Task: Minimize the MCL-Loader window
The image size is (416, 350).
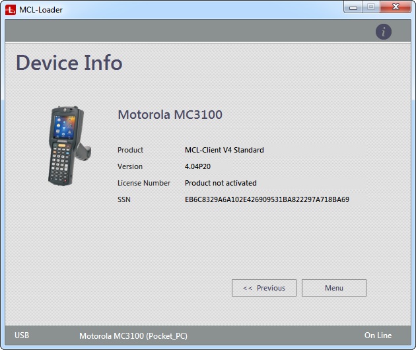Action: pos(354,7)
